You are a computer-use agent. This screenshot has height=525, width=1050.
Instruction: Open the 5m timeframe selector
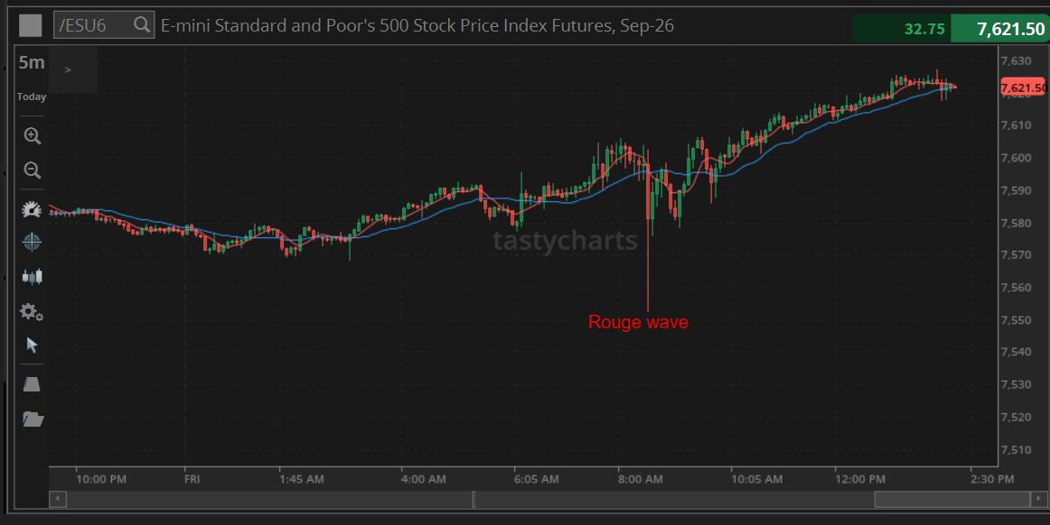coord(32,62)
